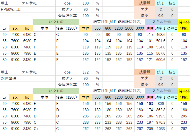Click the 209 適性 value cell

(150, 129)
